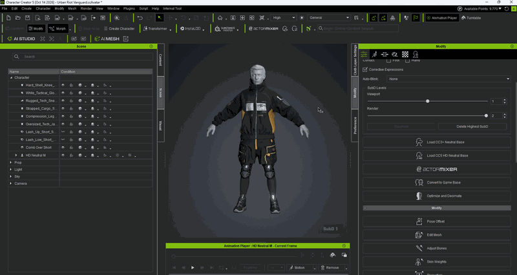Toggle visibility eye of White_Tactical_Glo row
This screenshot has width=517, height=275.
(x=63, y=93)
